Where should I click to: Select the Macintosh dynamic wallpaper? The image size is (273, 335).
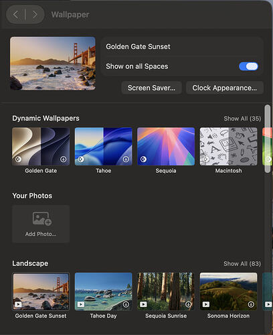(x=228, y=147)
